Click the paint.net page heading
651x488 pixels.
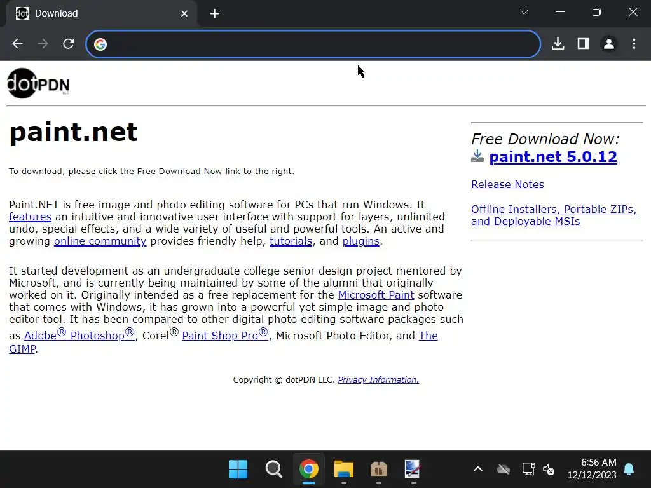point(74,132)
